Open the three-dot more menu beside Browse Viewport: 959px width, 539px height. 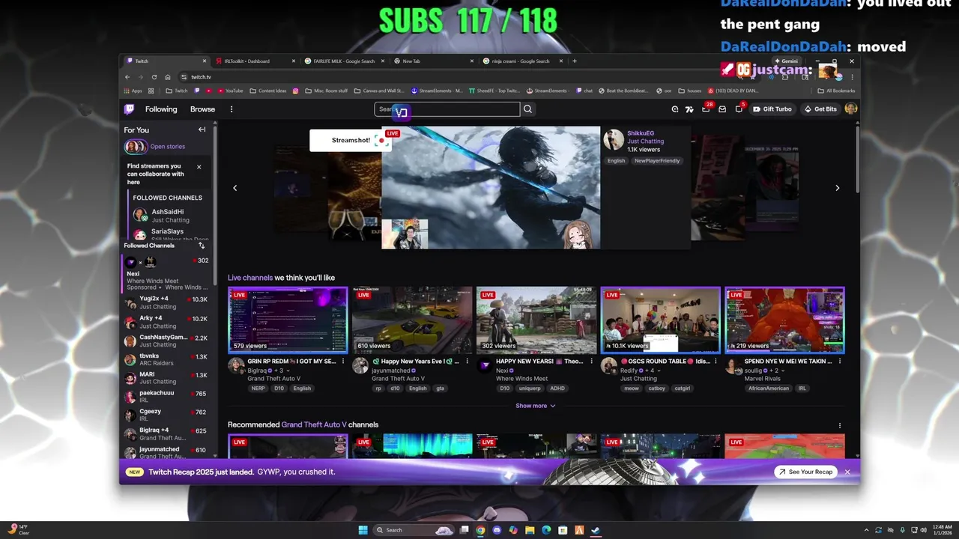tap(232, 109)
